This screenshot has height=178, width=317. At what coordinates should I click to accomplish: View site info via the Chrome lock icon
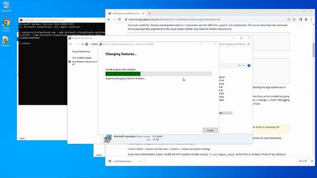click(126, 20)
